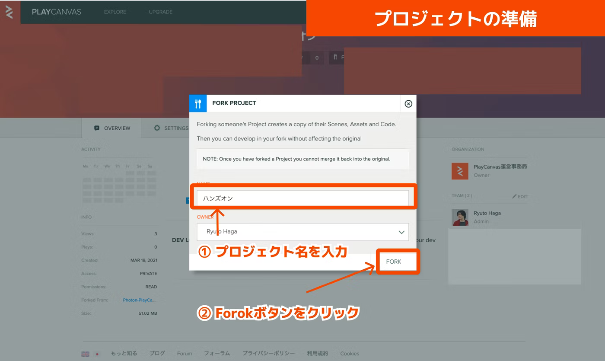Open the Cookies footer link
605x361 pixels.
coord(350,354)
